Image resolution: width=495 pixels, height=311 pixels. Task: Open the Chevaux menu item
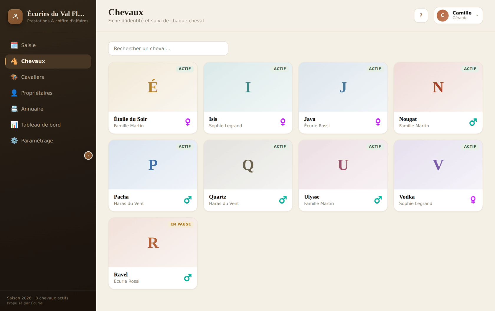pyautogui.click(x=48, y=61)
